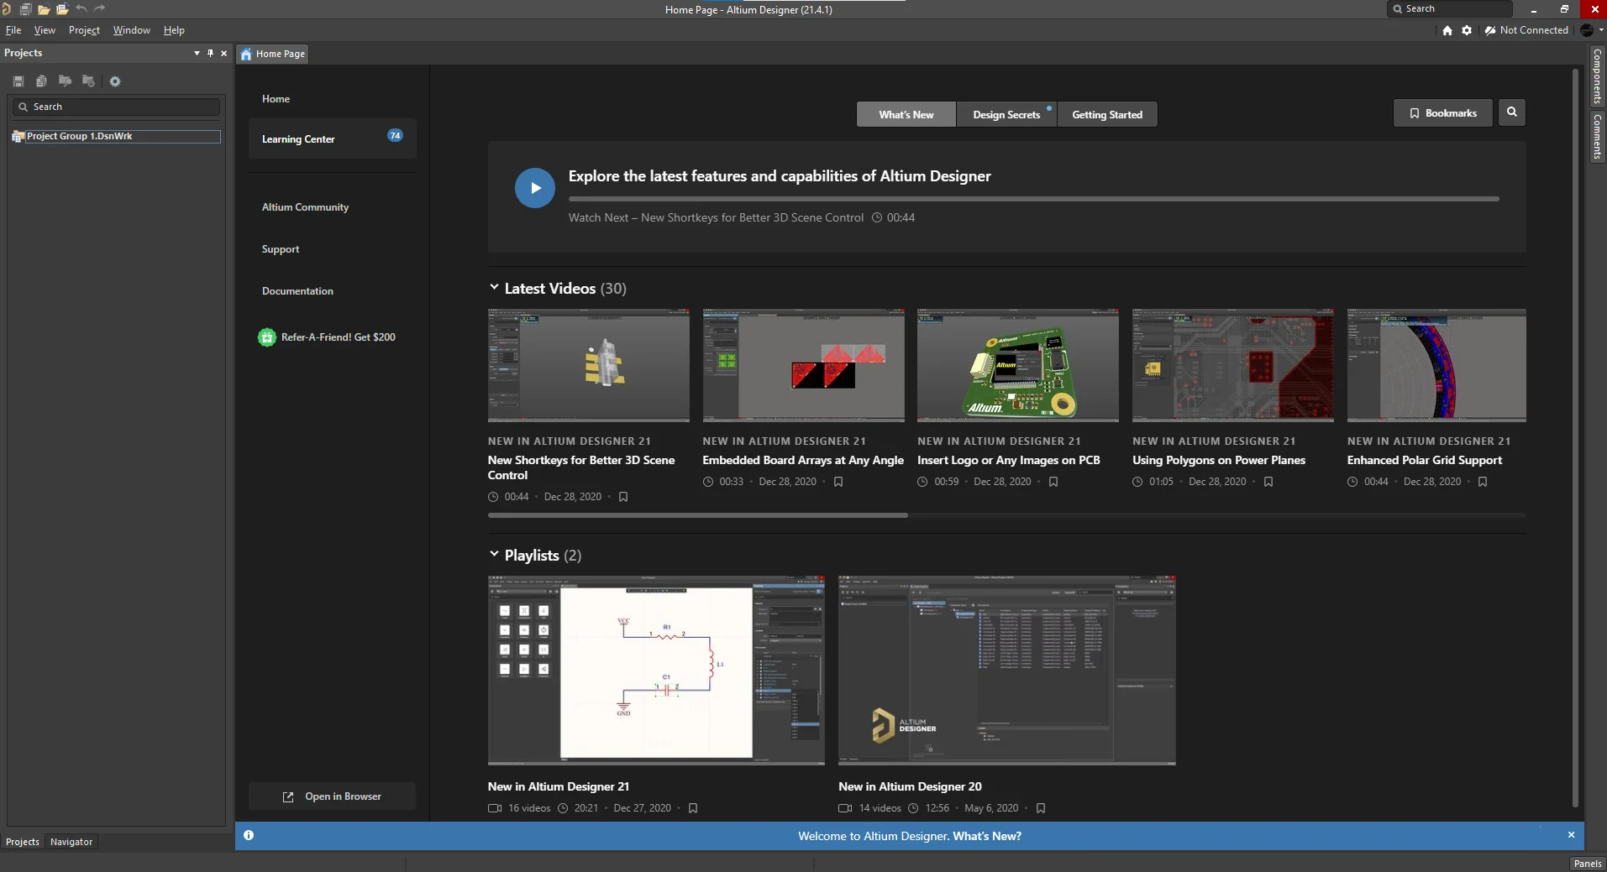The width and height of the screenshot is (1607, 872).
Task: Open the Panels button
Action: [1587, 864]
